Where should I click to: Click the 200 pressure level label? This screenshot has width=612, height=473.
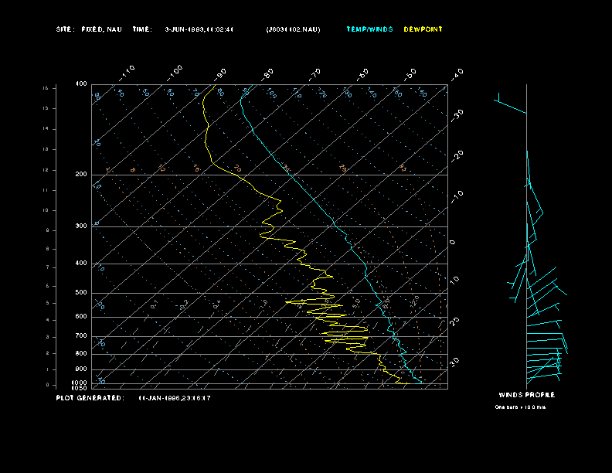80,175
